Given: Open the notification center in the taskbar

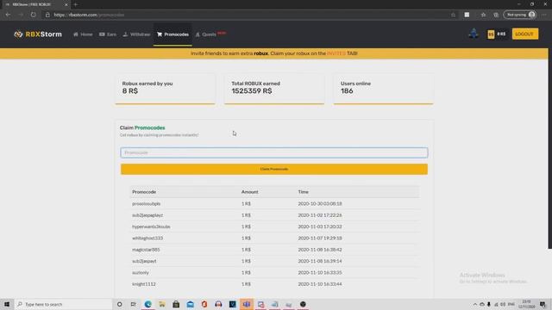Looking at the screenshot, I should coord(543,304).
